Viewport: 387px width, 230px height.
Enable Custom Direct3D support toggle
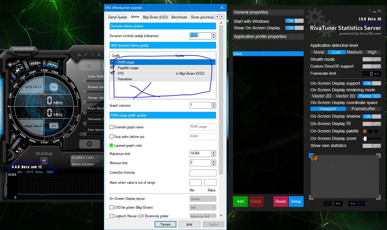click(x=372, y=66)
